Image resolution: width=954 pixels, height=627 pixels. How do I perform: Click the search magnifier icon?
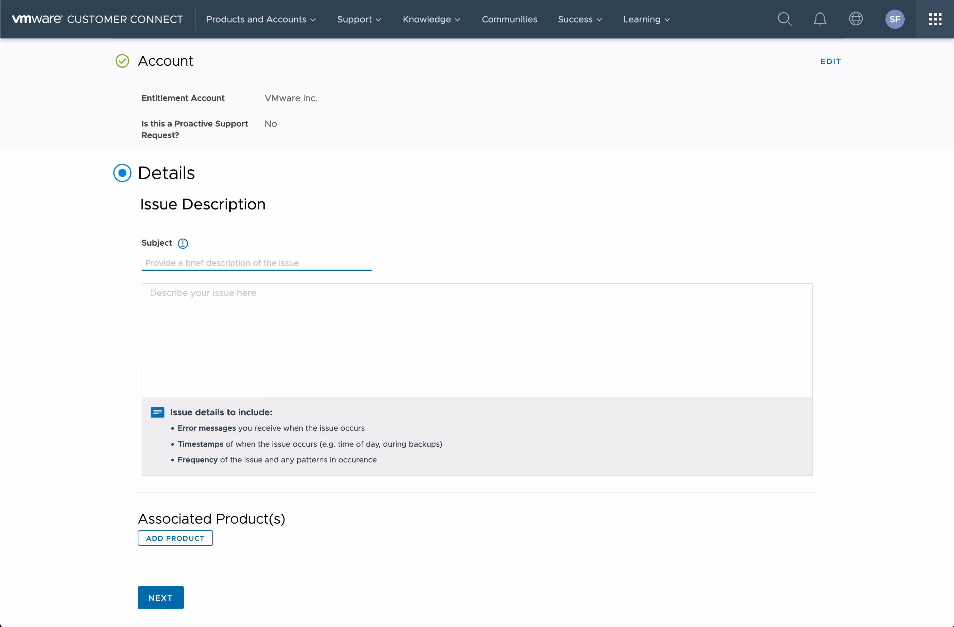click(785, 19)
